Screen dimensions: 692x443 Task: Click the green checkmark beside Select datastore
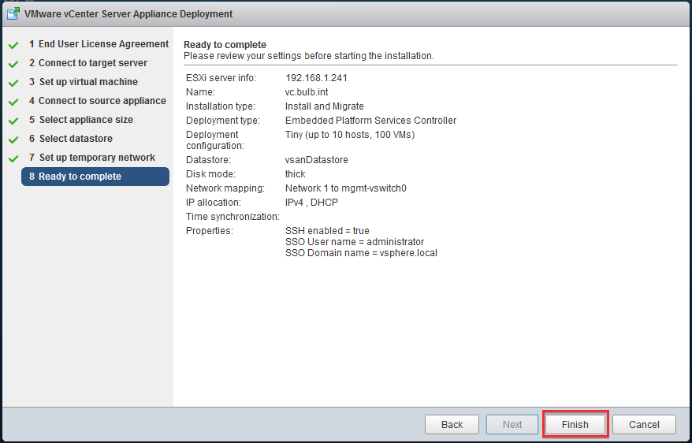[13, 140]
